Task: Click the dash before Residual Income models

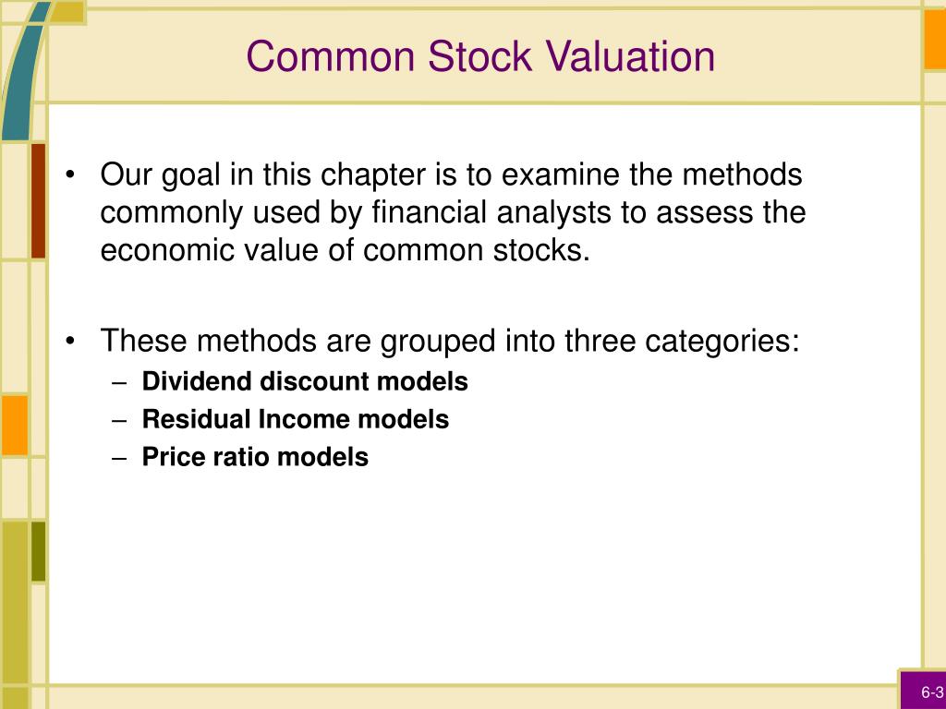Action: tap(119, 420)
